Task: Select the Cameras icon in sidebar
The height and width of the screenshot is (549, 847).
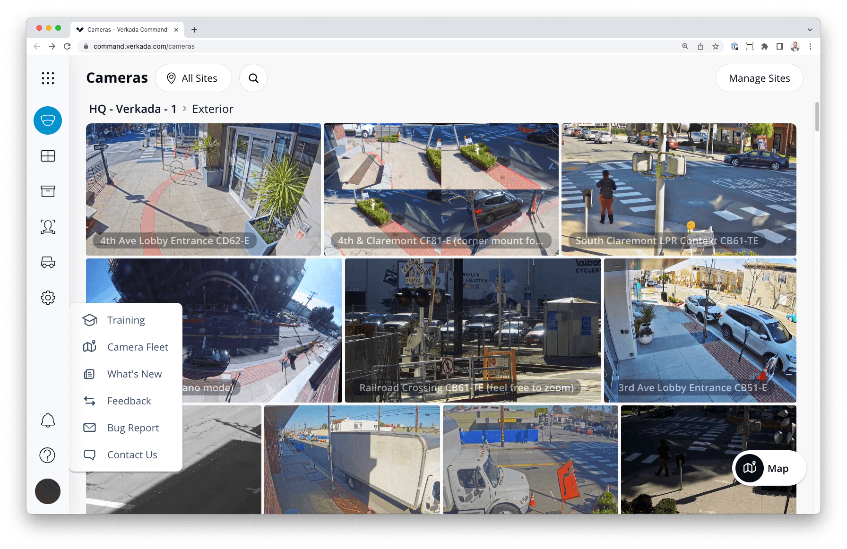Action: click(48, 120)
